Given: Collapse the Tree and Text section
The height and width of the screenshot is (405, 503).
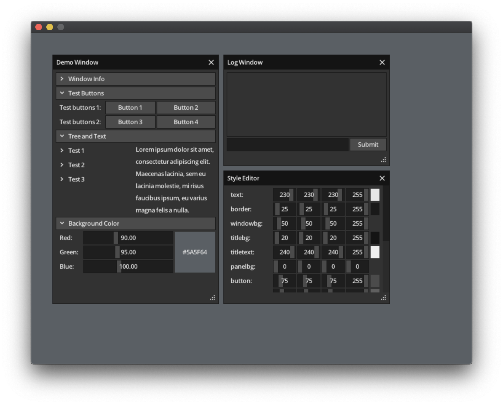Looking at the screenshot, I should (135, 136).
